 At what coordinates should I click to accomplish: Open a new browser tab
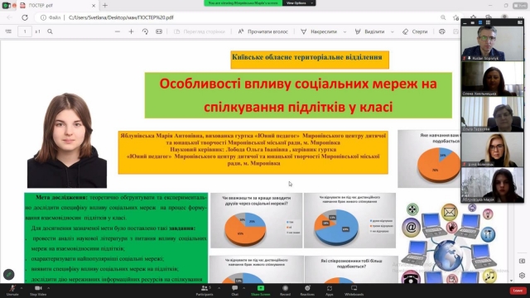[x=105, y=6]
